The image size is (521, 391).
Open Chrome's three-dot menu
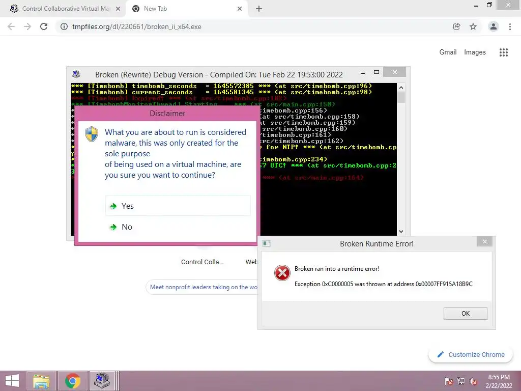point(510,26)
